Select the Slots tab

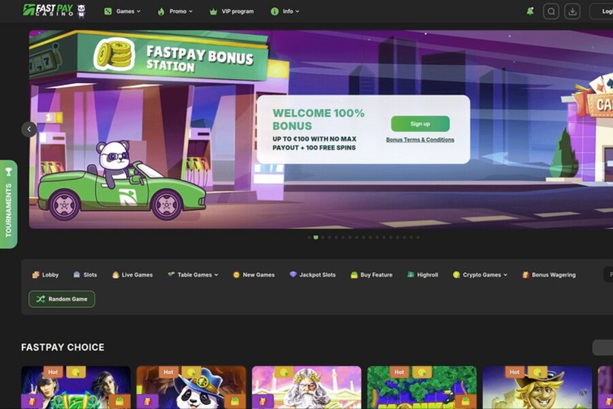click(85, 275)
